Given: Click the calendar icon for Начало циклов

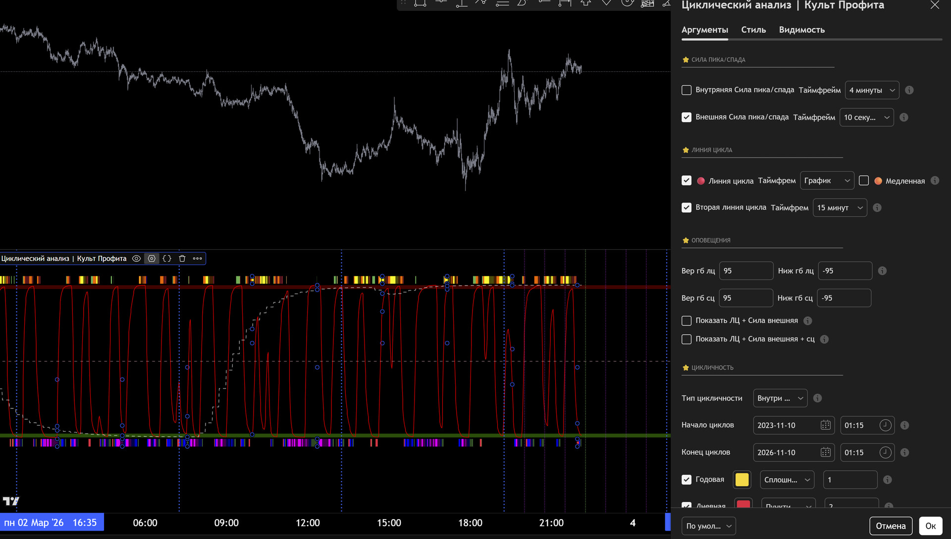Looking at the screenshot, I should [825, 425].
